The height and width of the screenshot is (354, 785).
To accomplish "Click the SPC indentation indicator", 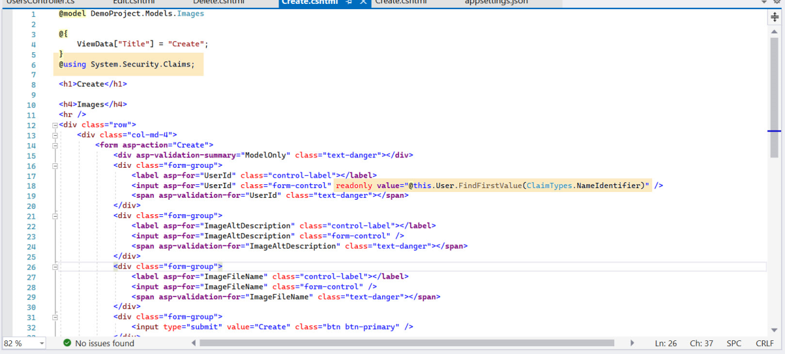I will [734, 344].
